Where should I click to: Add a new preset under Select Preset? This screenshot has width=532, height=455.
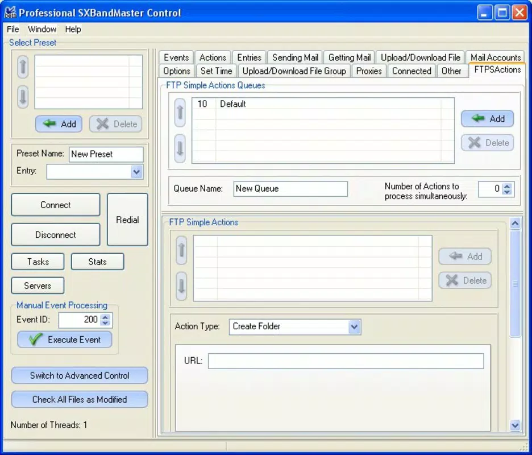59,124
